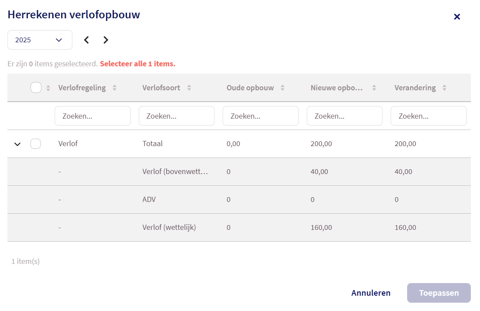Click sort arrows next to header checkbox
The width and height of the screenshot is (480, 311).
(x=48, y=88)
